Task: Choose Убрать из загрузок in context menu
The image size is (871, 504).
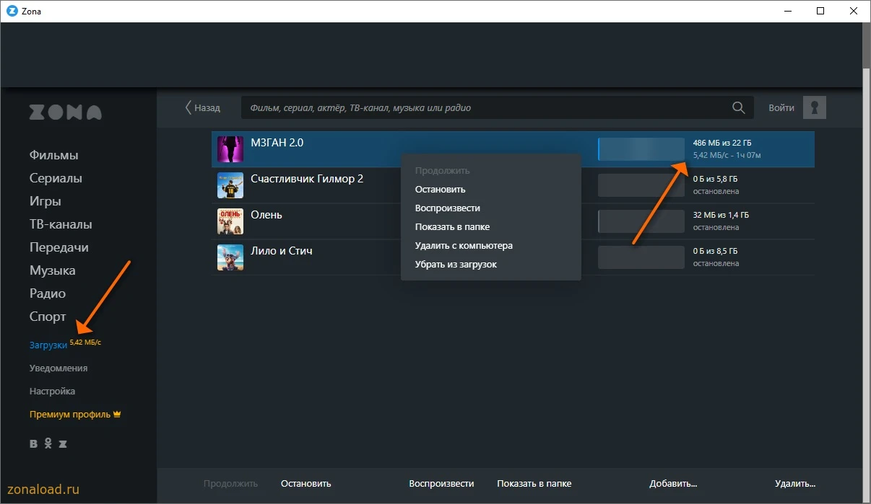Action: coord(456,265)
